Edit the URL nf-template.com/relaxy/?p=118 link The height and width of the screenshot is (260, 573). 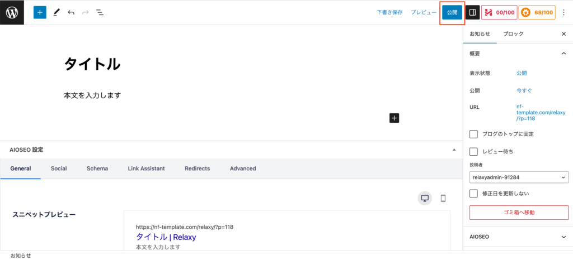541,113
